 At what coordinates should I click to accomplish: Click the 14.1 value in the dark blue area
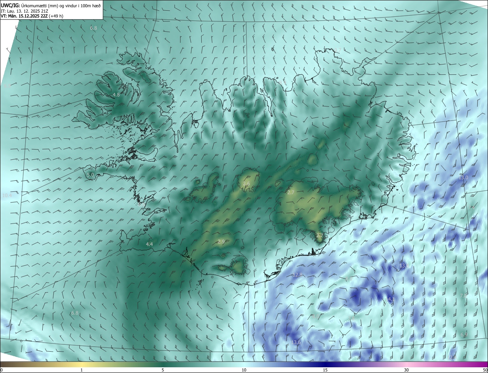(x=390, y=300)
